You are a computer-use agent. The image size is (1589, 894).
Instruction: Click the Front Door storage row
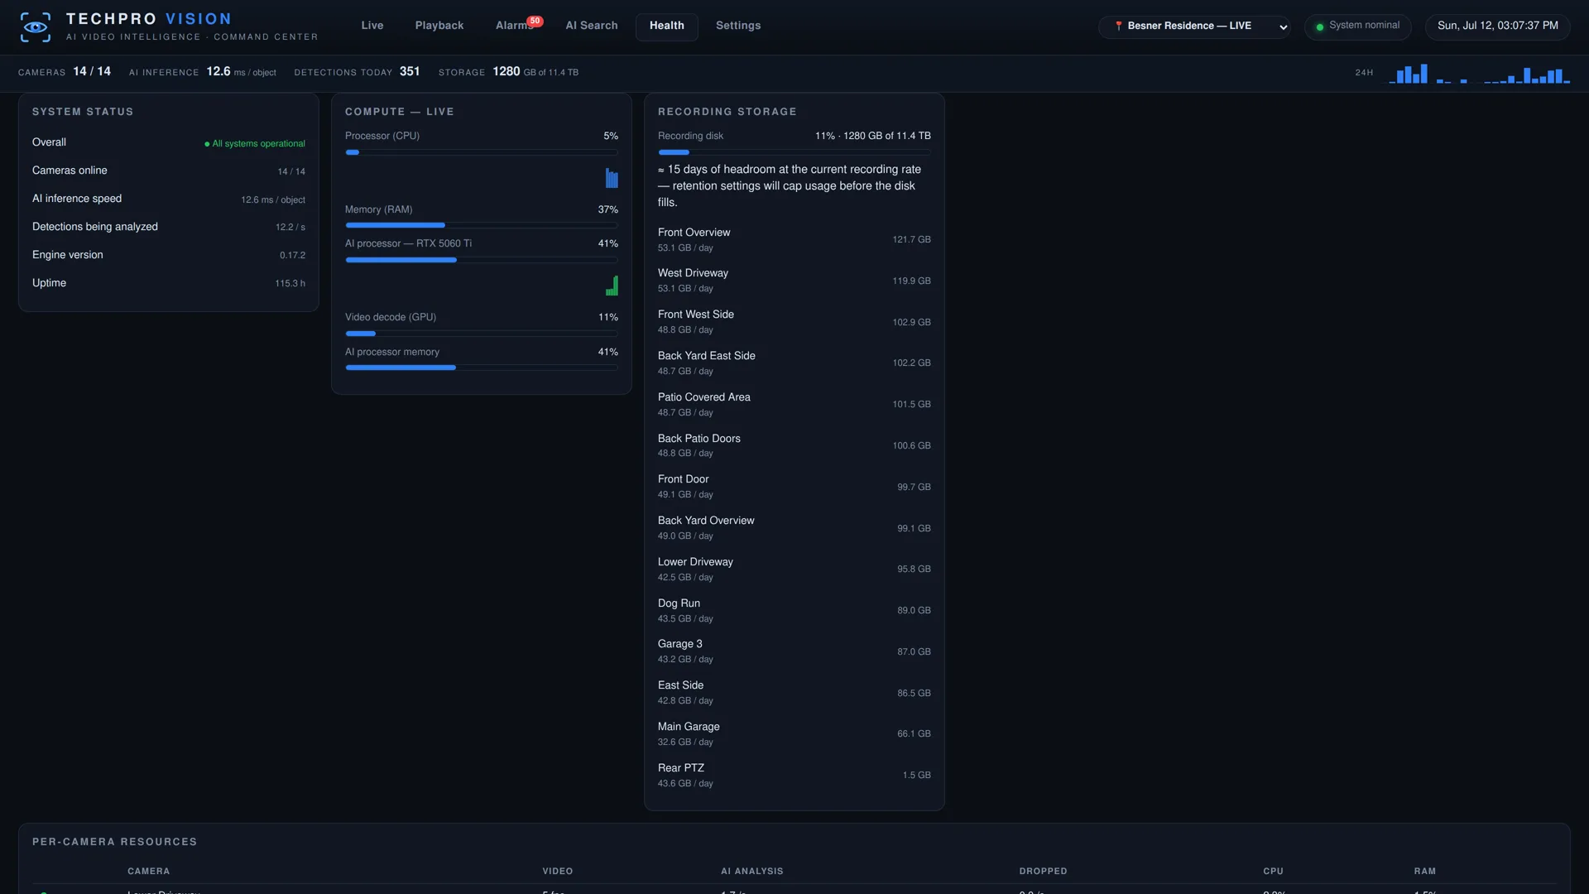(794, 487)
